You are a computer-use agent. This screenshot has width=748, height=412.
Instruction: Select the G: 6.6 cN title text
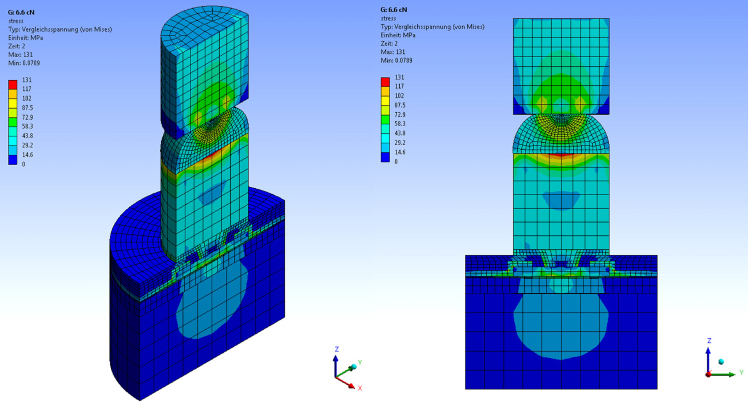pos(21,12)
